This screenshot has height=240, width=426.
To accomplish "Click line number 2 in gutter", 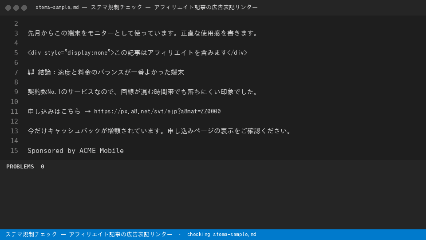I will (x=16, y=24).
